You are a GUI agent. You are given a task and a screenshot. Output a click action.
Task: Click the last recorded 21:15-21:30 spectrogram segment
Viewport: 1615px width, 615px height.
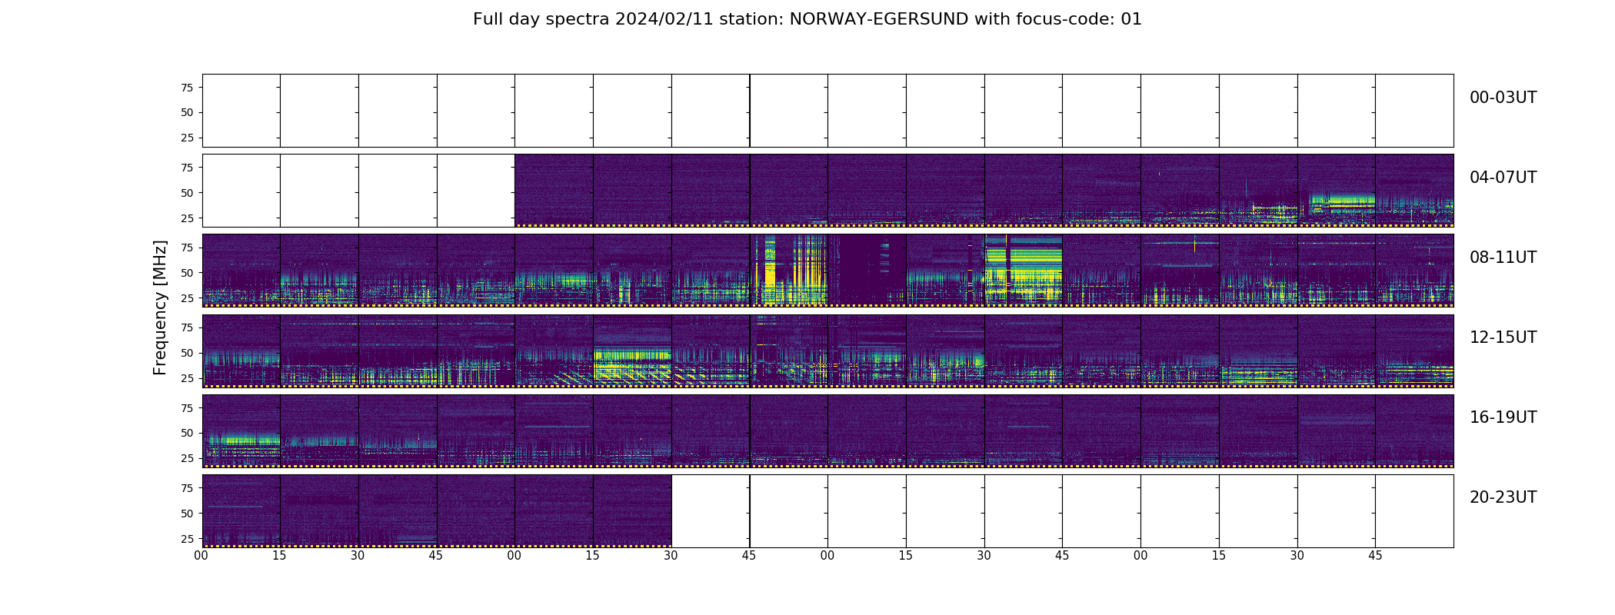[632, 510]
